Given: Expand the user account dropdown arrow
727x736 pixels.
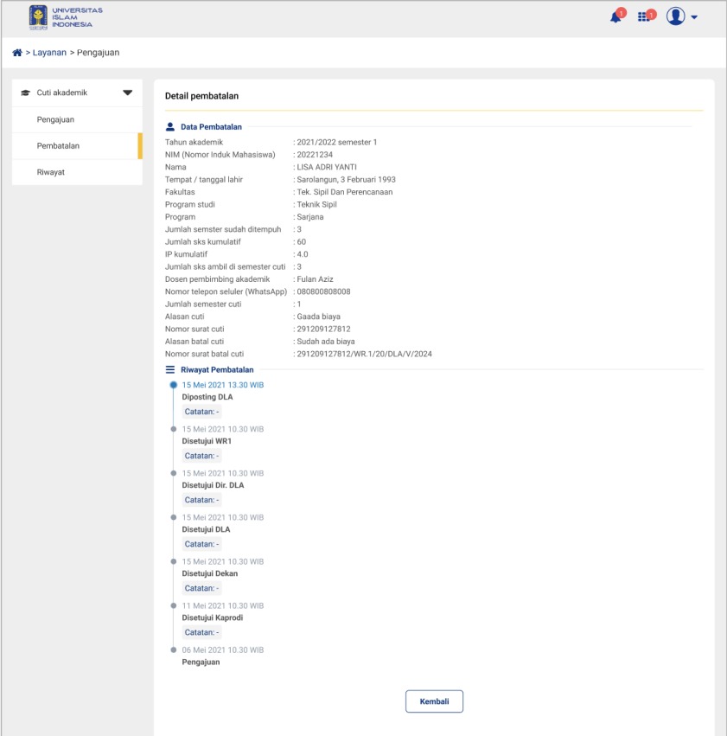Looking at the screenshot, I should pos(694,18).
